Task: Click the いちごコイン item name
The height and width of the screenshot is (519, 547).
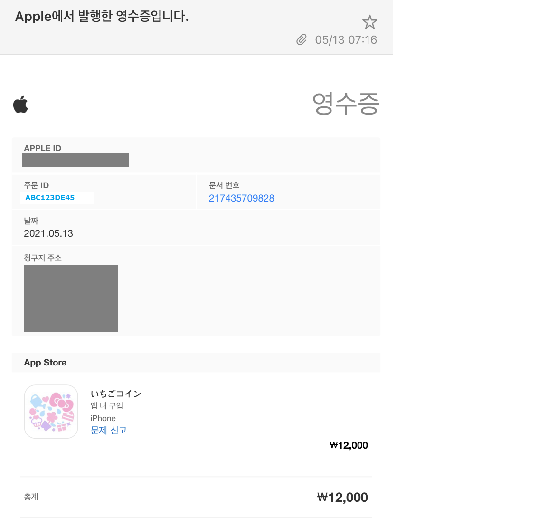Action: (x=116, y=394)
